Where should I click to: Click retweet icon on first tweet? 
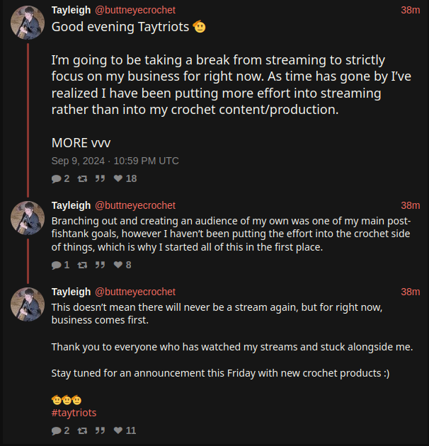click(82, 178)
